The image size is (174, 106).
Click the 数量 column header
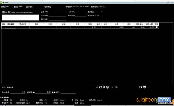[x=90, y=24]
